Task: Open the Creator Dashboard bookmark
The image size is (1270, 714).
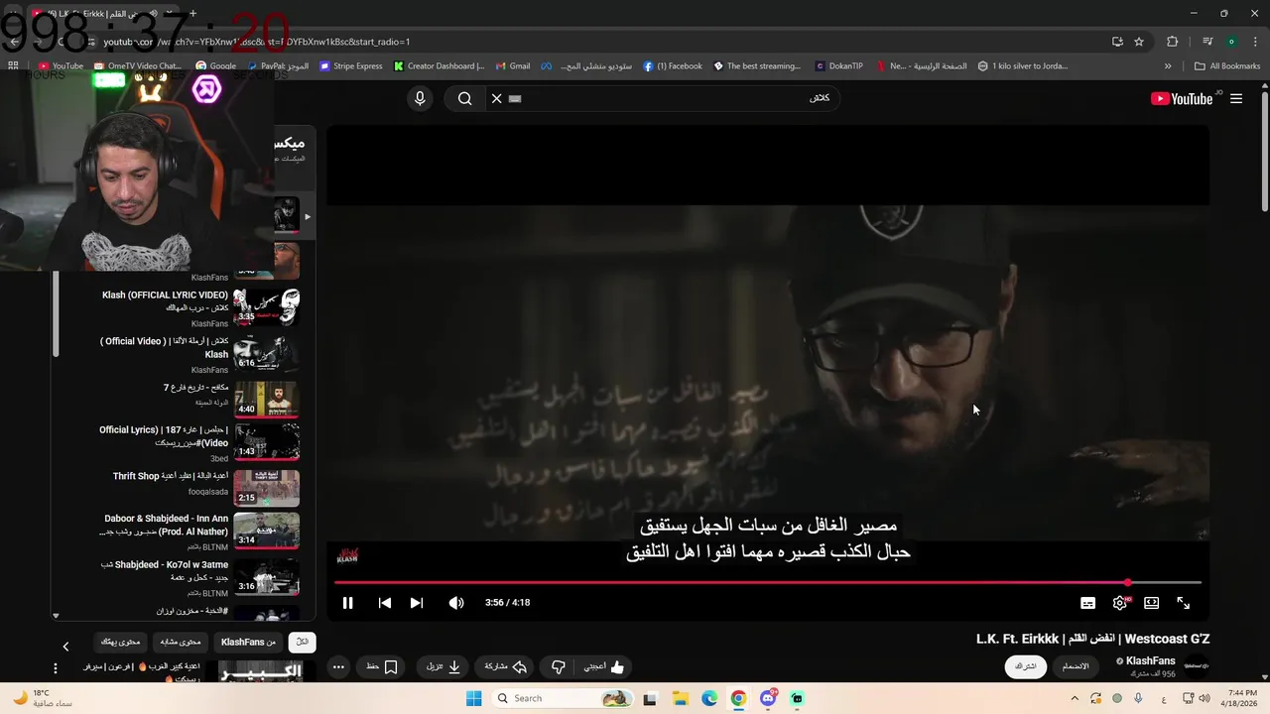Action: (439, 66)
